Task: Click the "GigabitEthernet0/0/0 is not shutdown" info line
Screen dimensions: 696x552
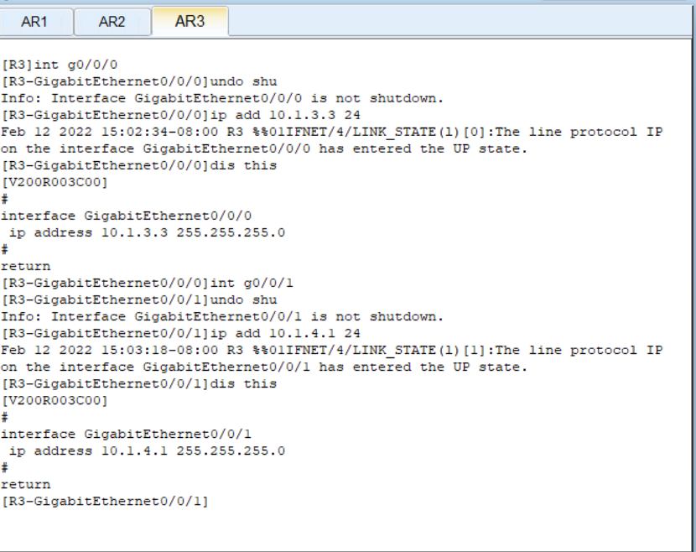Action: tap(222, 98)
